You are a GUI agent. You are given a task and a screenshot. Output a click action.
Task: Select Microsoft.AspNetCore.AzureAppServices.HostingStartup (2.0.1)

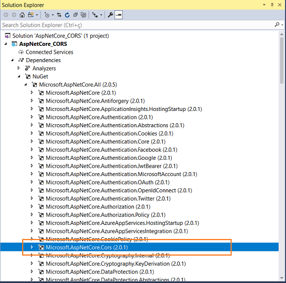point(123,223)
